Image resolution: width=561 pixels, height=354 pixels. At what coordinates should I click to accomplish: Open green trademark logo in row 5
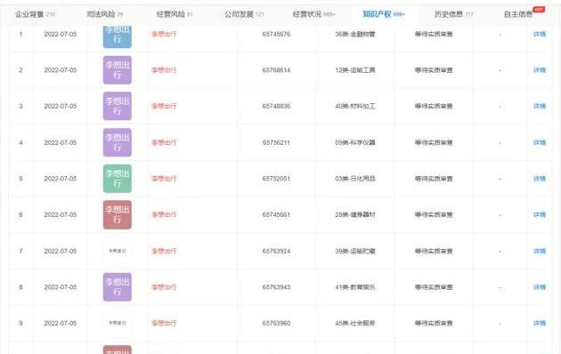[118, 179]
